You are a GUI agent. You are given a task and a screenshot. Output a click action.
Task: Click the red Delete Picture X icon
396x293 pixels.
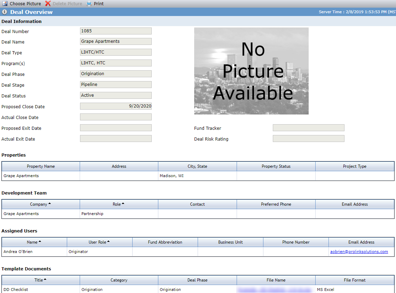(48, 3)
